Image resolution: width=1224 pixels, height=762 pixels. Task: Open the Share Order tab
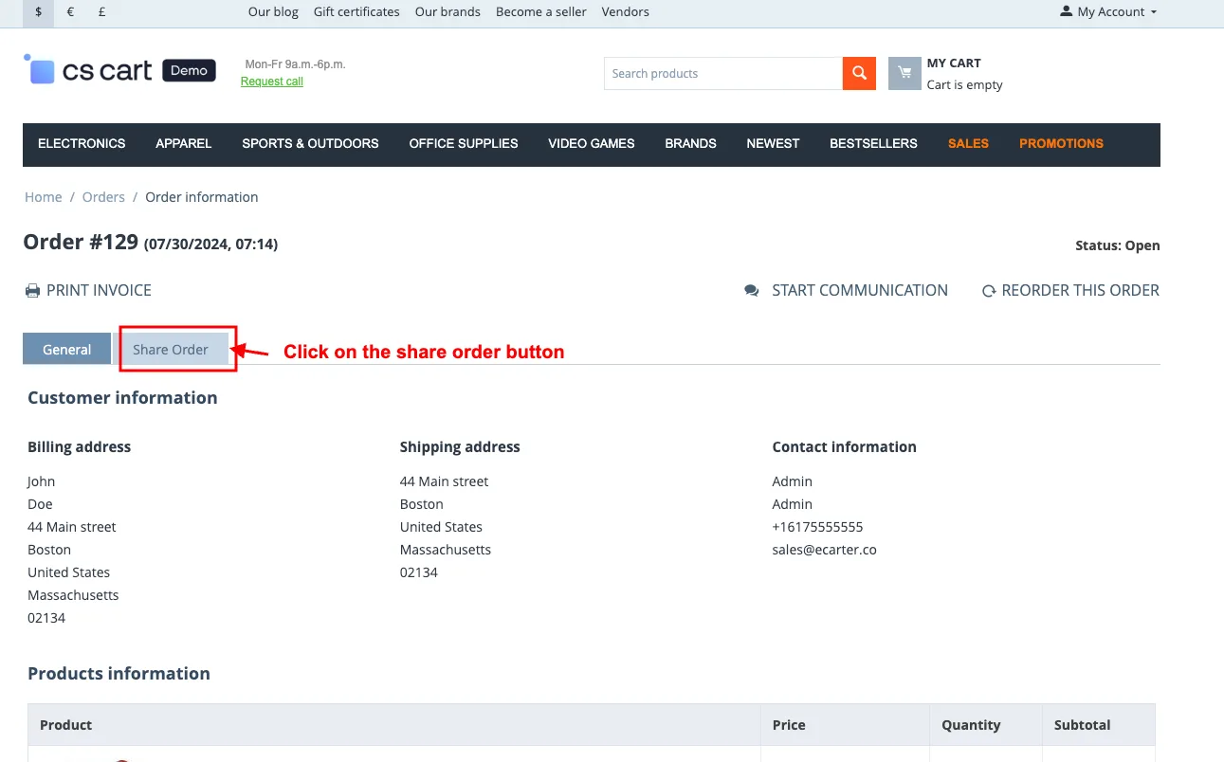(x=171, y=349)
